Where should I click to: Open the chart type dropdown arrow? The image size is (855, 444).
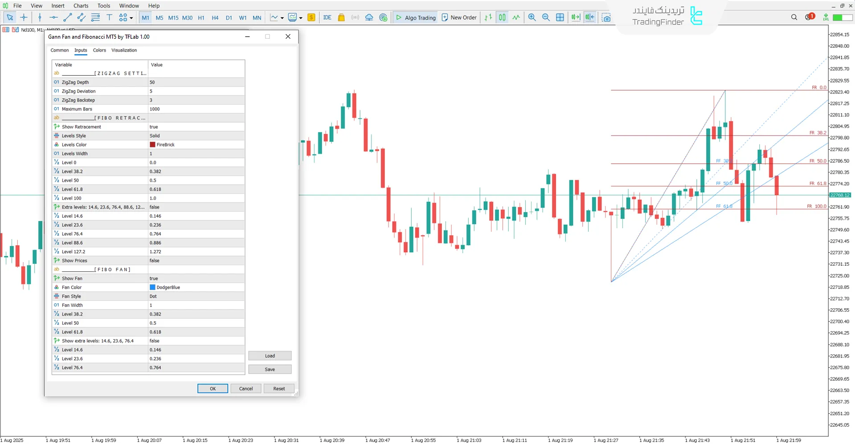pyautogui.click(x=282, y=17)
